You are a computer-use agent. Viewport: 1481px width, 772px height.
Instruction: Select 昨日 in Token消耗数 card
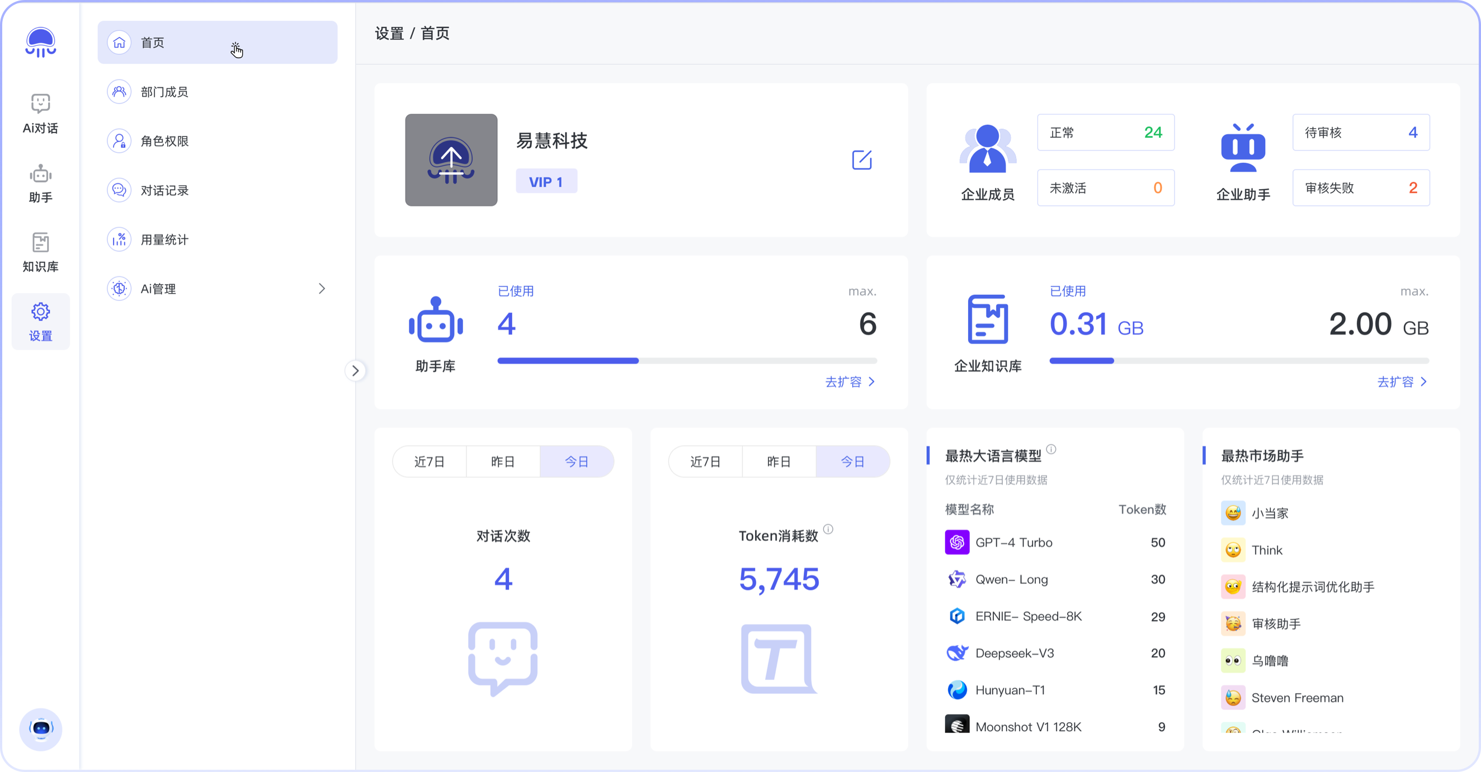coord(779,462)
